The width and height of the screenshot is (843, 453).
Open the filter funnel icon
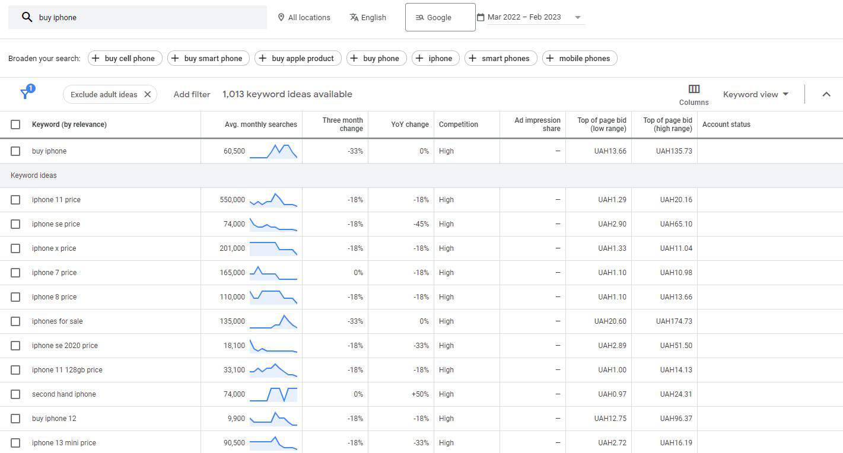[26, 94]
